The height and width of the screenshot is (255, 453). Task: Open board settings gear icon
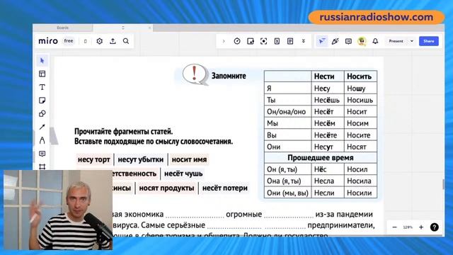click(x=99, y=41)
